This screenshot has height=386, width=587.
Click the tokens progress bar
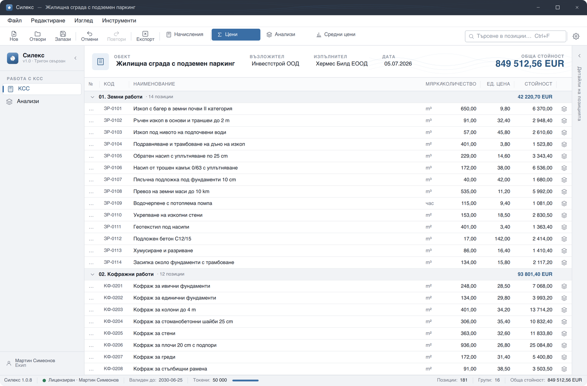pyautogui.click(x=245, y=380)
